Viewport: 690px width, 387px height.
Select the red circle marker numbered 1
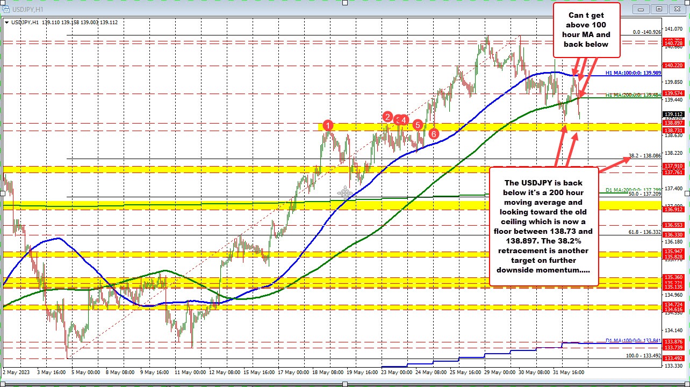click(x=328, y=125)
